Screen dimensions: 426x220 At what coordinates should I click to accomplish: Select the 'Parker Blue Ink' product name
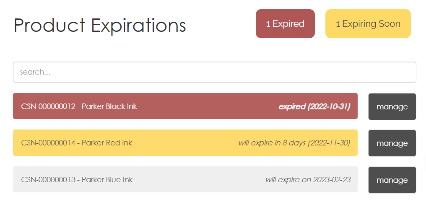(x=107, y=180)
